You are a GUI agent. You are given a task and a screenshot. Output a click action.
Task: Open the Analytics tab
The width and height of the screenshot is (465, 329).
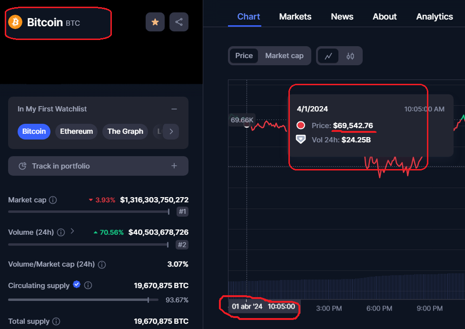tap(434, 17)
